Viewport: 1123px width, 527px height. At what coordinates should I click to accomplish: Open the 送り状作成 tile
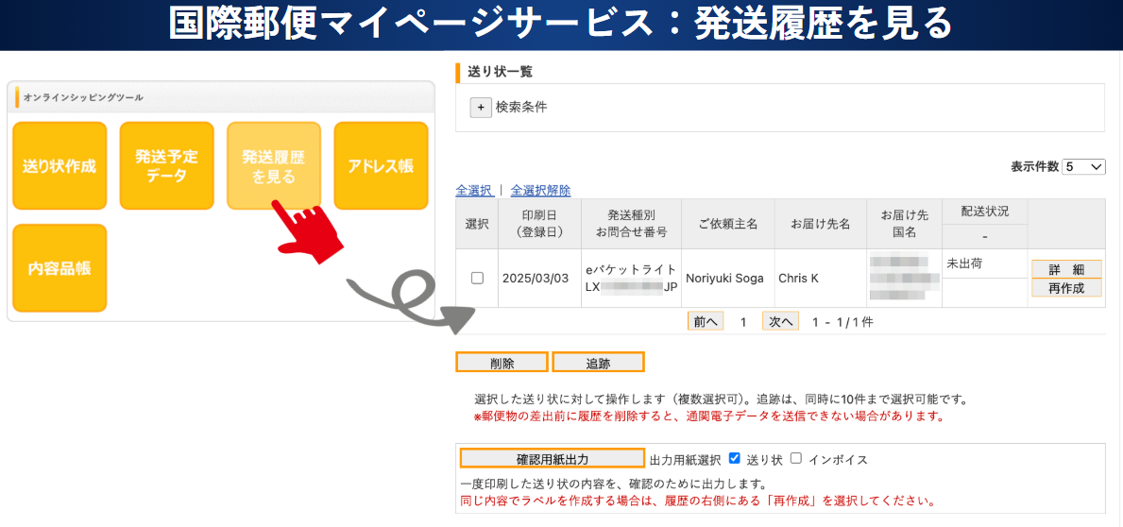60,166
